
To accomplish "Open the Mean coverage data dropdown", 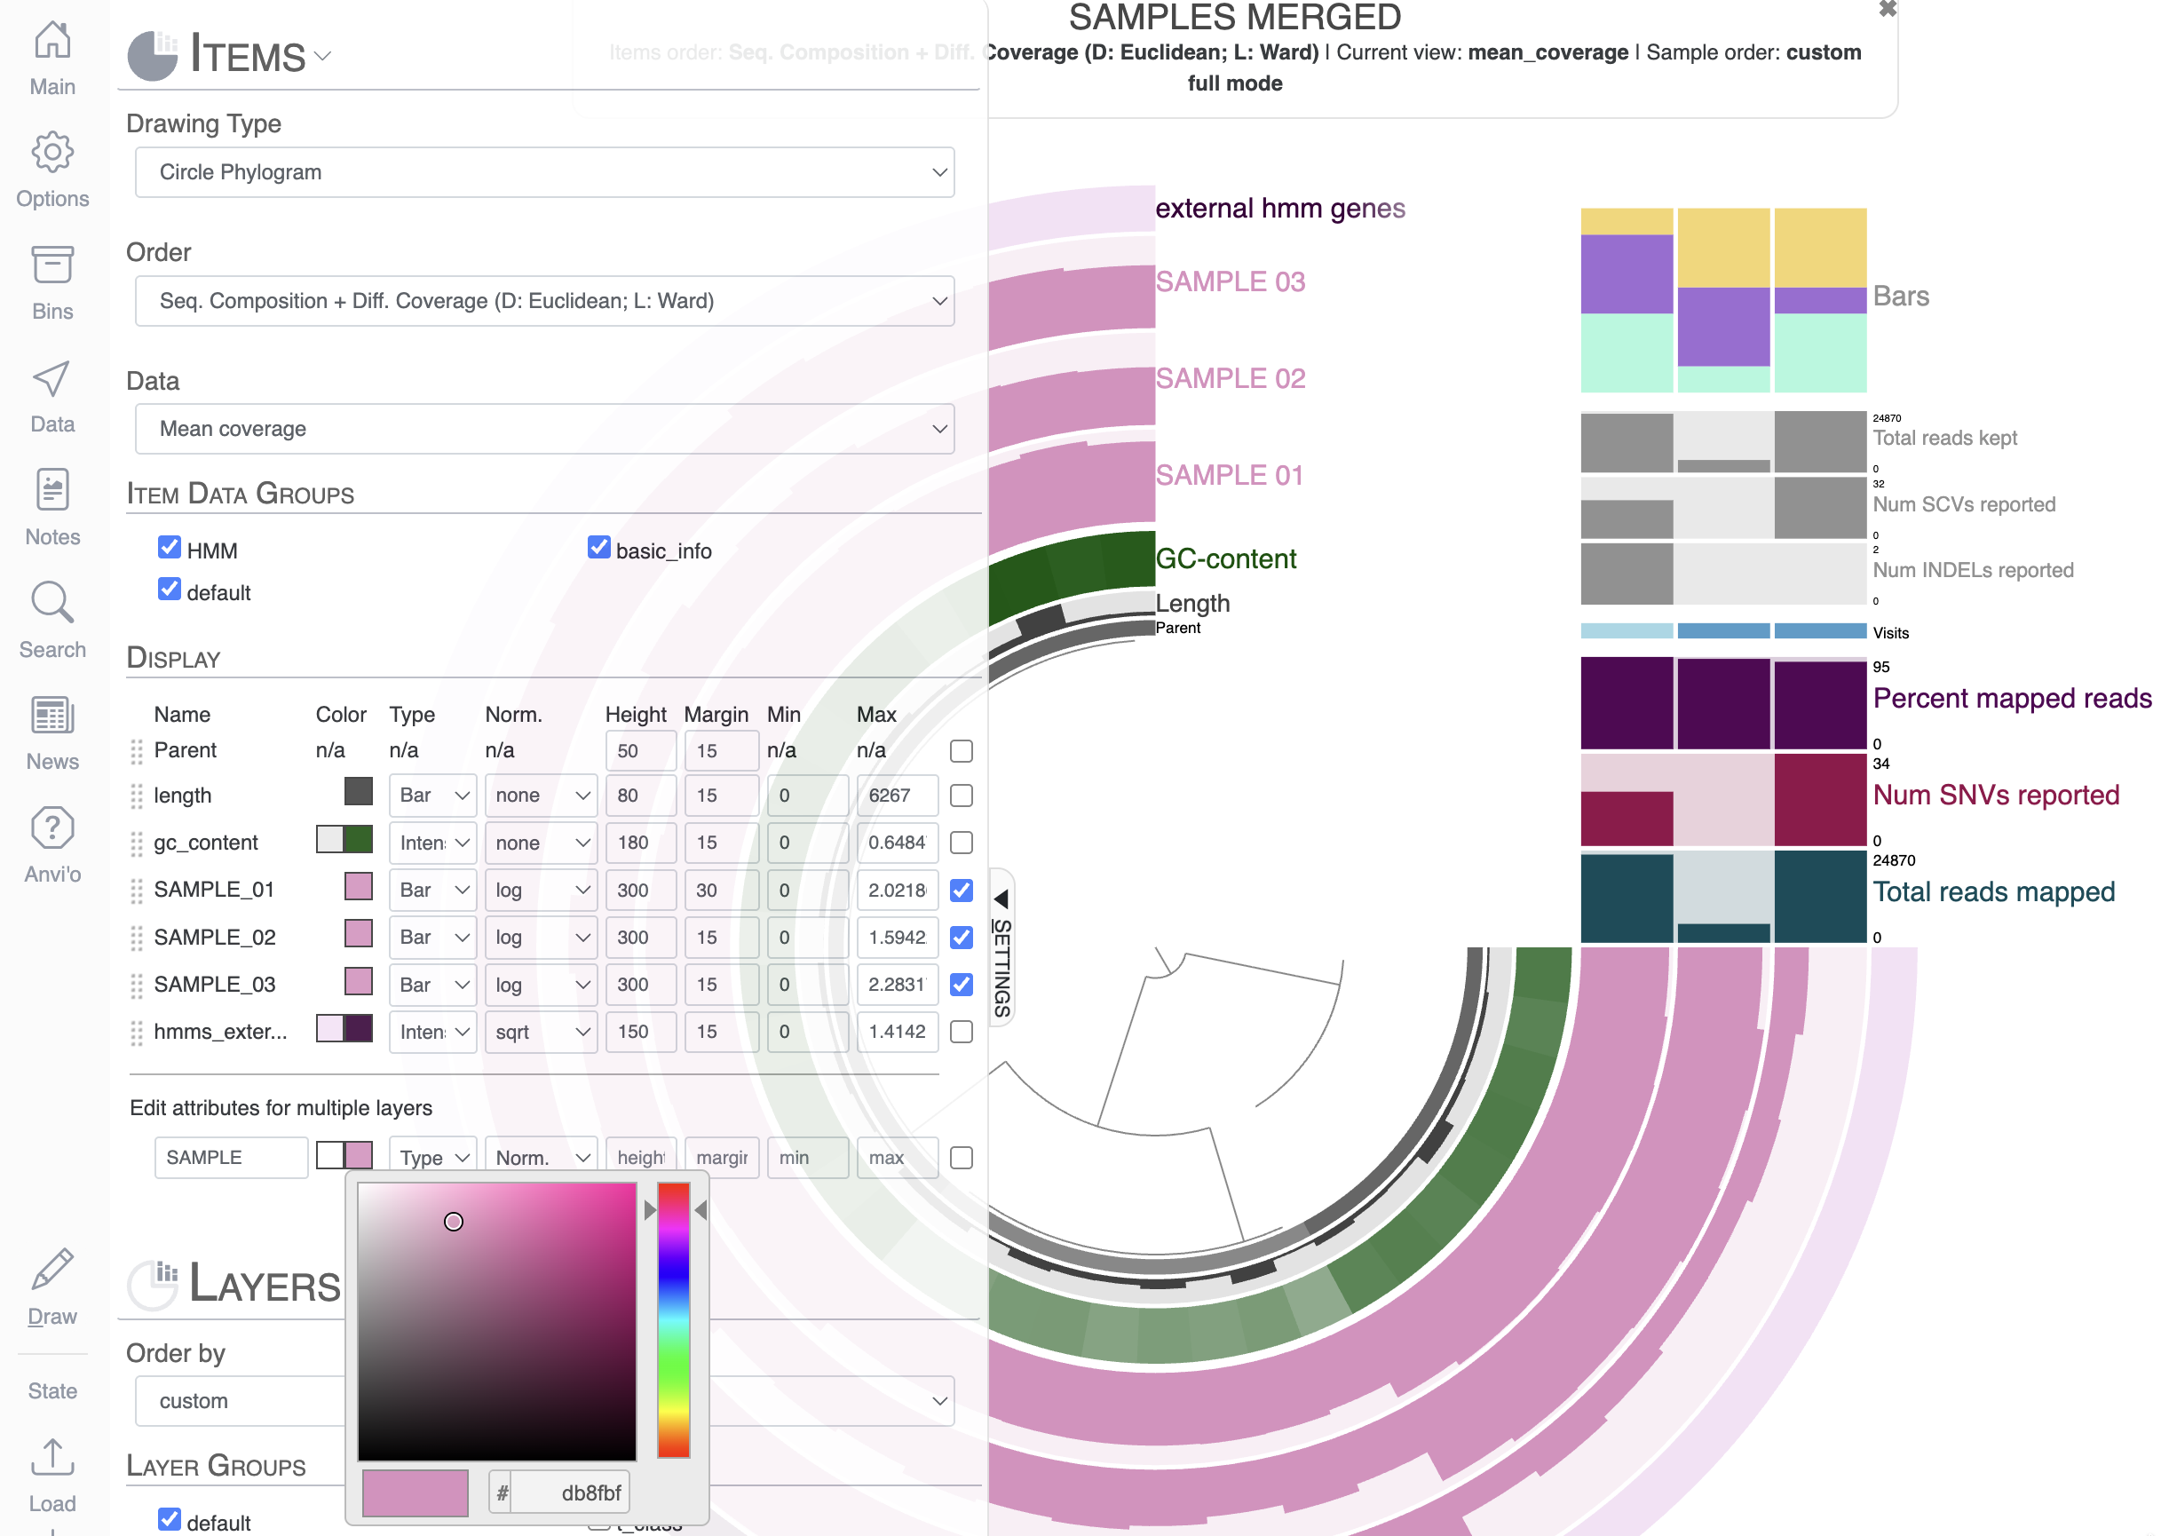I will click(x=543, y=430).
